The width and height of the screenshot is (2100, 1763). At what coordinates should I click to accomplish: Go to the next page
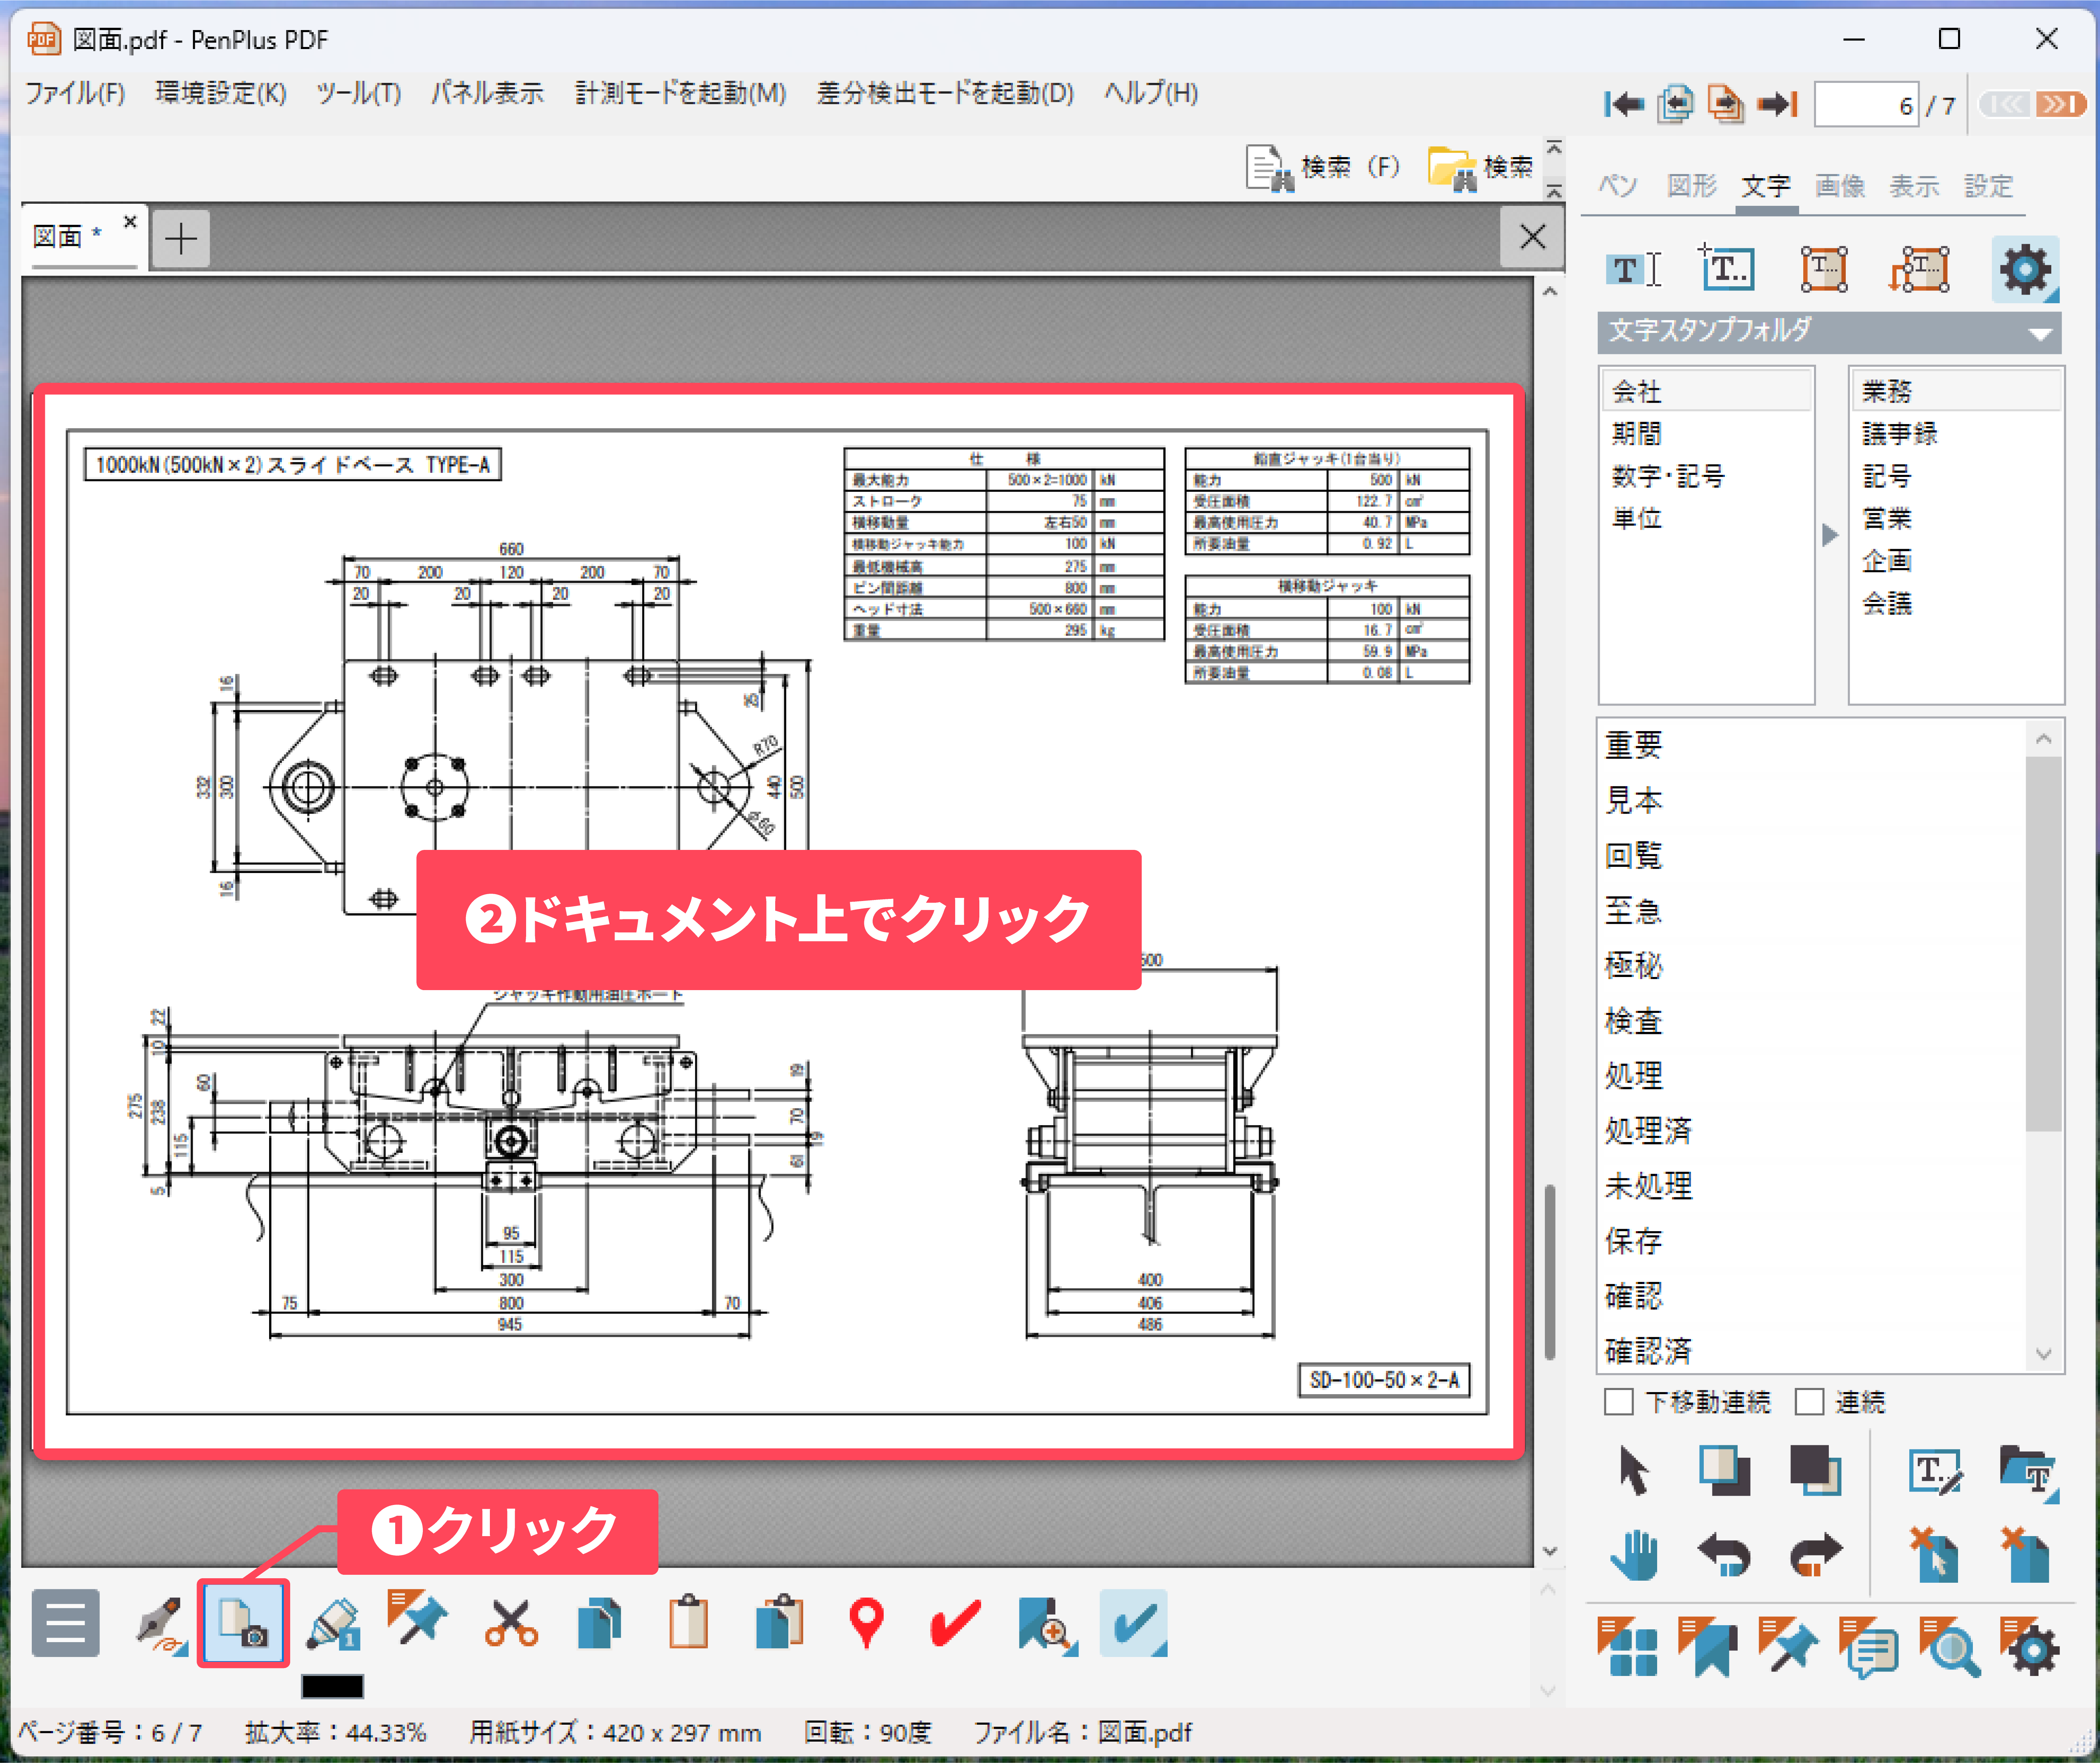(x=1726, y=104)
